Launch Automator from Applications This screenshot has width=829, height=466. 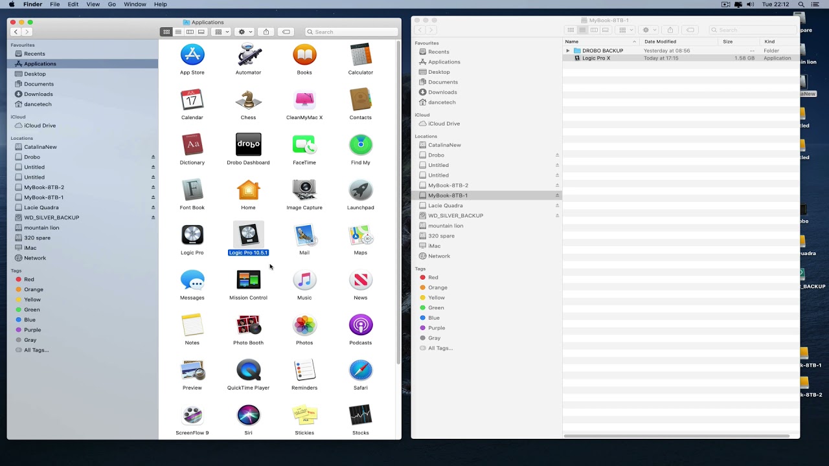248,55
